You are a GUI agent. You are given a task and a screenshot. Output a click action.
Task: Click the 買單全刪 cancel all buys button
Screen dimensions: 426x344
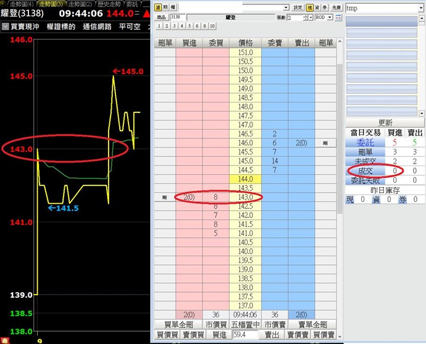click(179, 325)
